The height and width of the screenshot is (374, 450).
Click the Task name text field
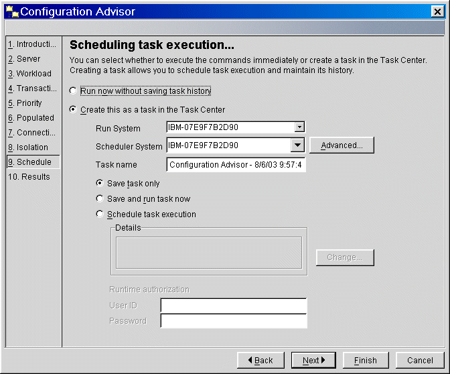[x=236, y=164]
